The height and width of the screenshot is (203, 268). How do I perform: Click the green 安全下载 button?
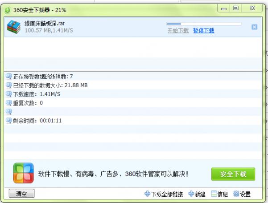(233, 174)
